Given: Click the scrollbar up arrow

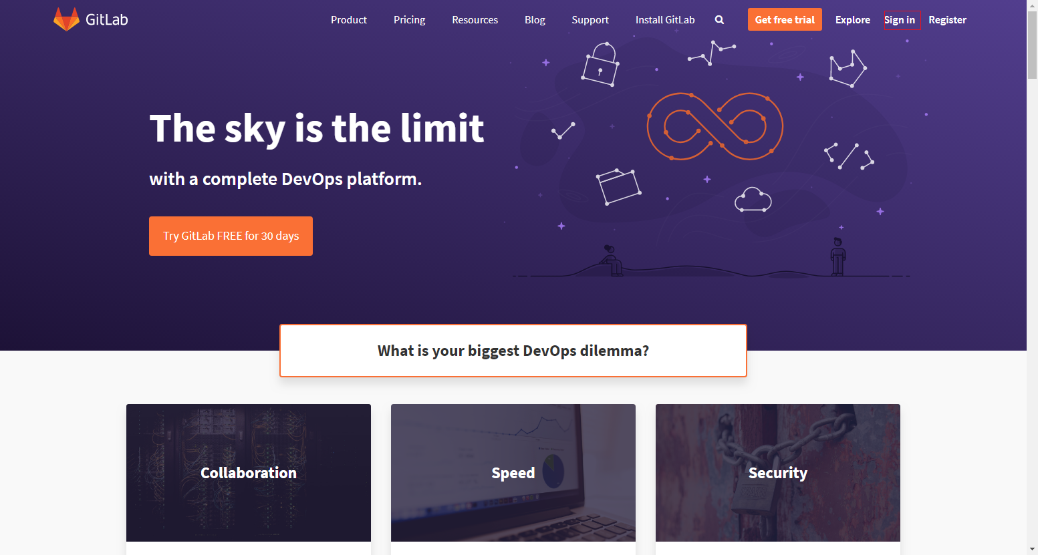Looking at the screenshot, I should 1032,5.
